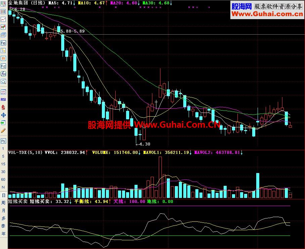
Task: Click the orange 自 self-selected stocks icon
Action: click(3, 58)
